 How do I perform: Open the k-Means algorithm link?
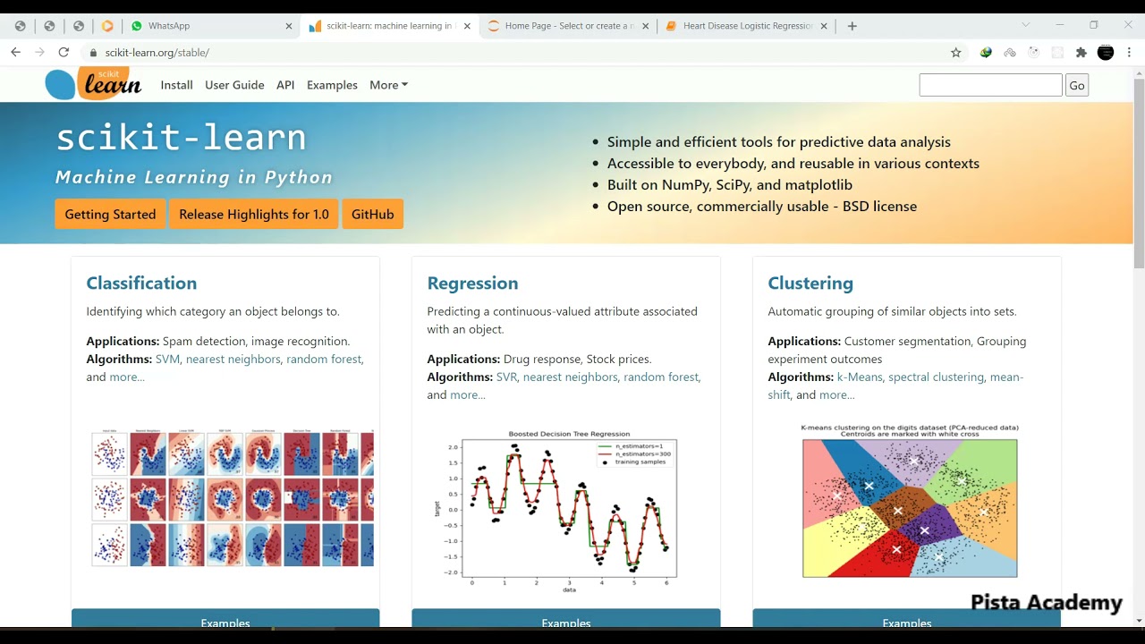coord(860,377)
